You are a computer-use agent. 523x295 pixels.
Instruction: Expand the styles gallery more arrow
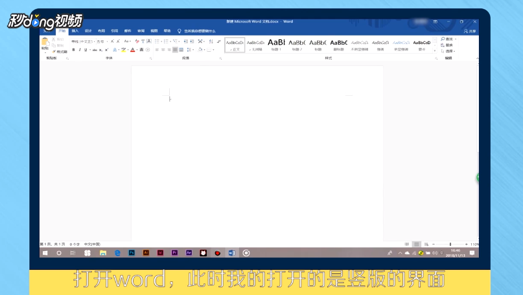pos(435,51)
